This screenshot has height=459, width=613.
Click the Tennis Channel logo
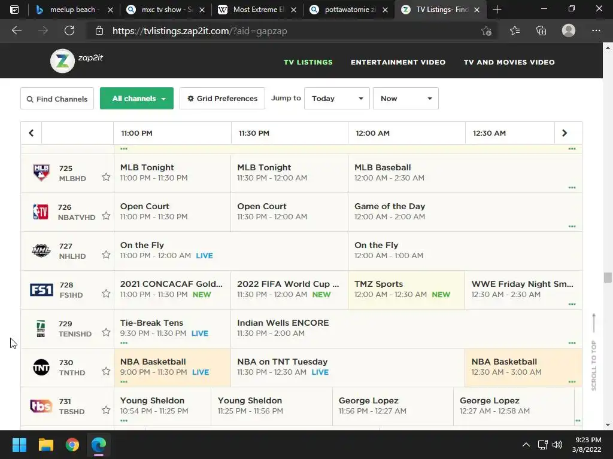pos(41,328)
